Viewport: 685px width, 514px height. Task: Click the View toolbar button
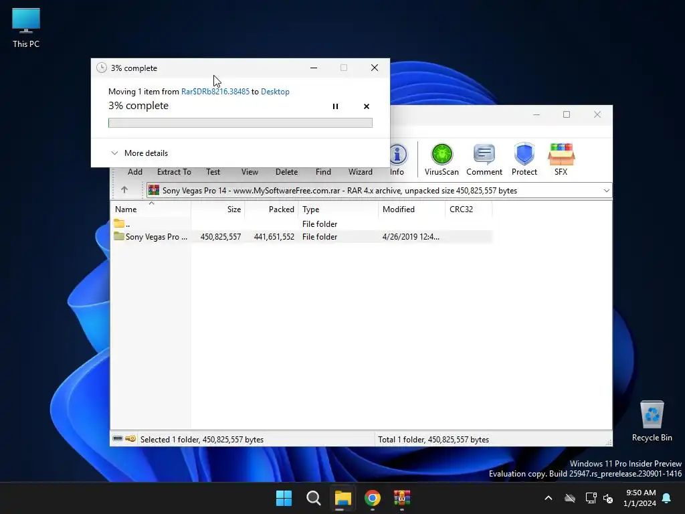250,172
